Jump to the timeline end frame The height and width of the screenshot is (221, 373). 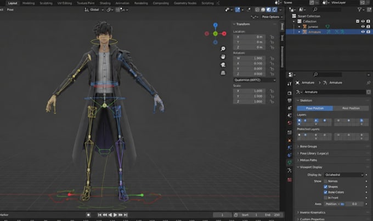[x=126, y=215]
